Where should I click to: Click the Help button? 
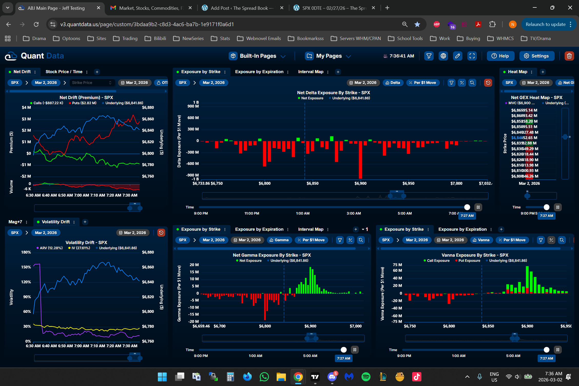[500, 56]
